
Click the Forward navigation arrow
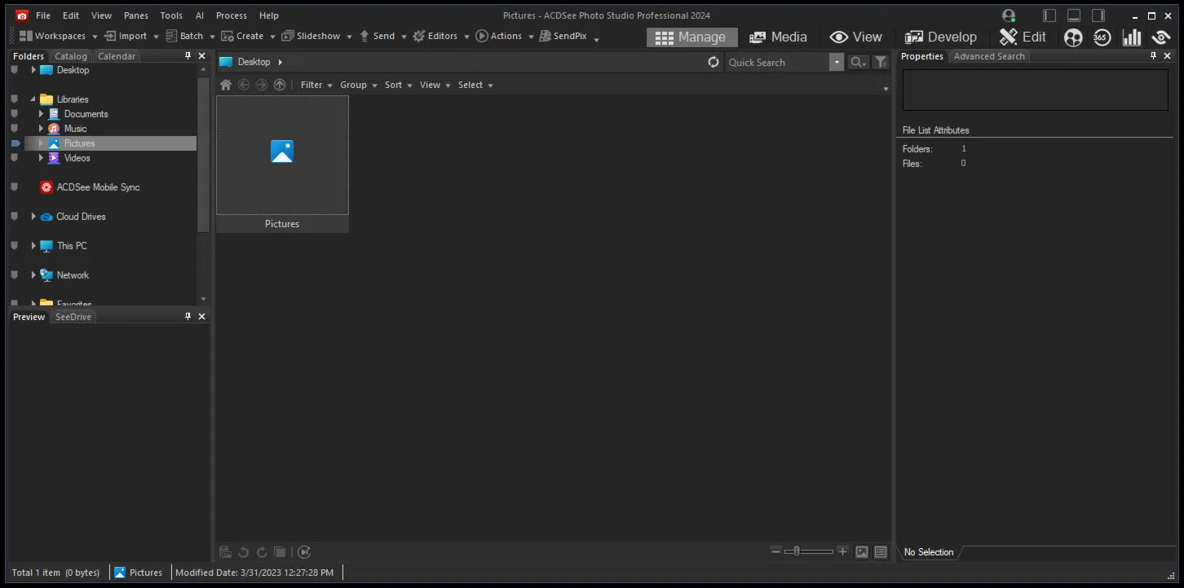[262, 85]
